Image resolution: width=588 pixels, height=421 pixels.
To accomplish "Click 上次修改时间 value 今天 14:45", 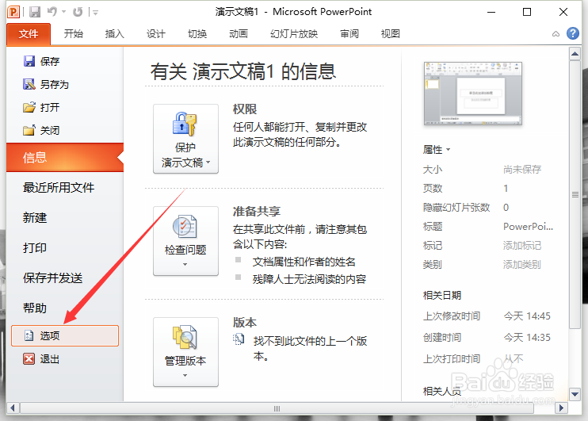I will [527, 316].
